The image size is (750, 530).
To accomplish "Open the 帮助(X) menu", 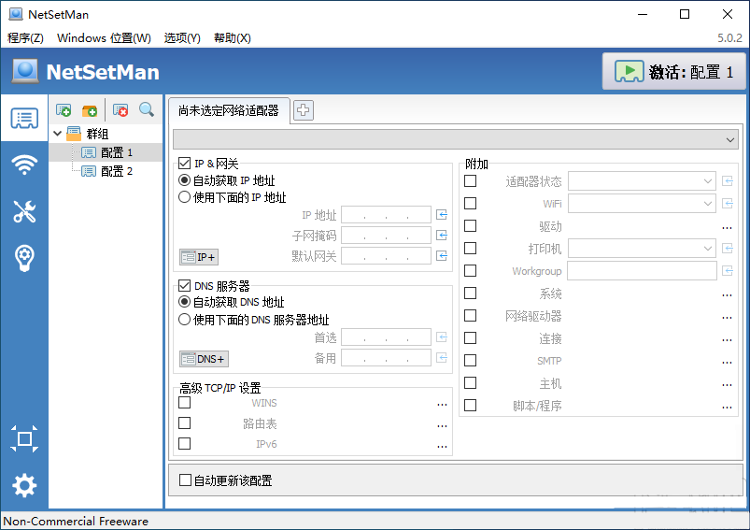I will click(232, 37).
